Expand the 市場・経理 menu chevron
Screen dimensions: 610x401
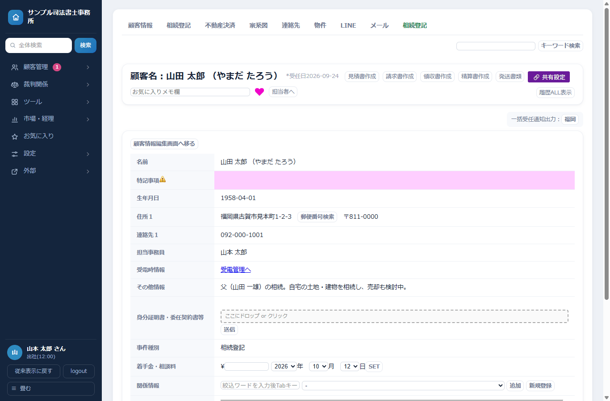point(88,119)
